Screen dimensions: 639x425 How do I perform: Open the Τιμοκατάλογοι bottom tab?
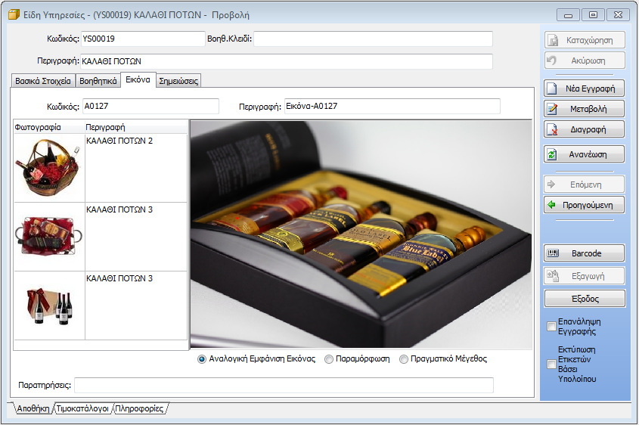point(82,408)
